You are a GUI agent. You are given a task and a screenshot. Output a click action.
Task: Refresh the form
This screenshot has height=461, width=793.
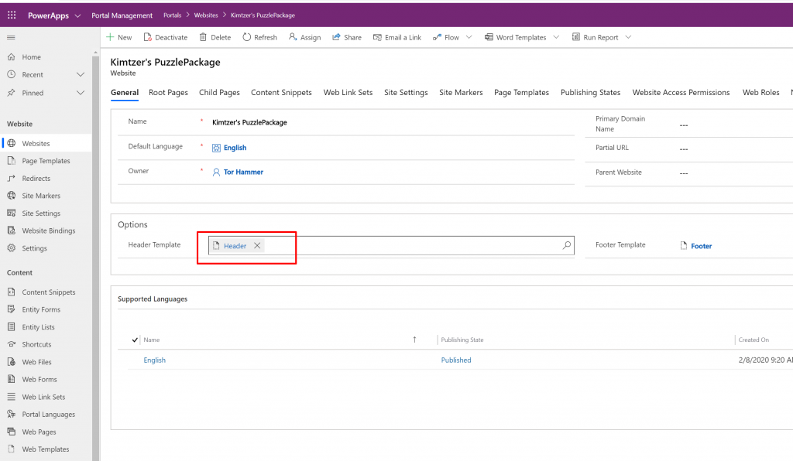[260, 37]
